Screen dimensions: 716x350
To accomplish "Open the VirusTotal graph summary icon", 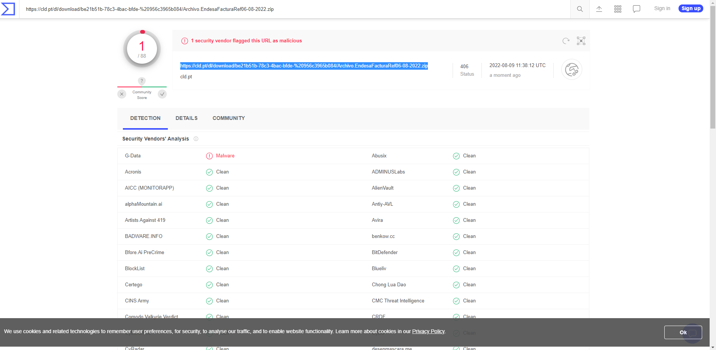I will [571, 69].
